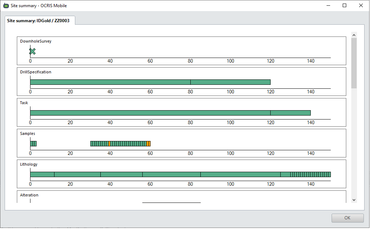Viewport: 371px width, 229px height.
Task: Click the Task bar segment from 0 to 120
Action: [x=150, y=113]
